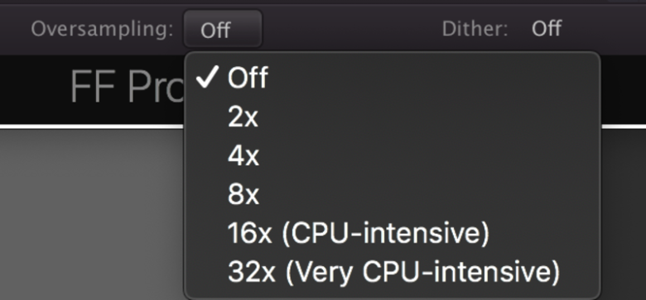
Task: Choose 32x (Very CPU-intensive) option
Action: click(393, 271)
